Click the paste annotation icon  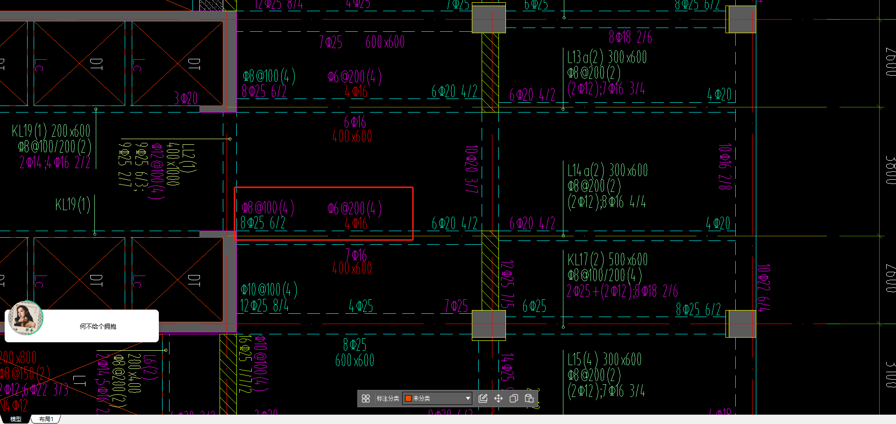pyautogui.click(x=529, y=398)
